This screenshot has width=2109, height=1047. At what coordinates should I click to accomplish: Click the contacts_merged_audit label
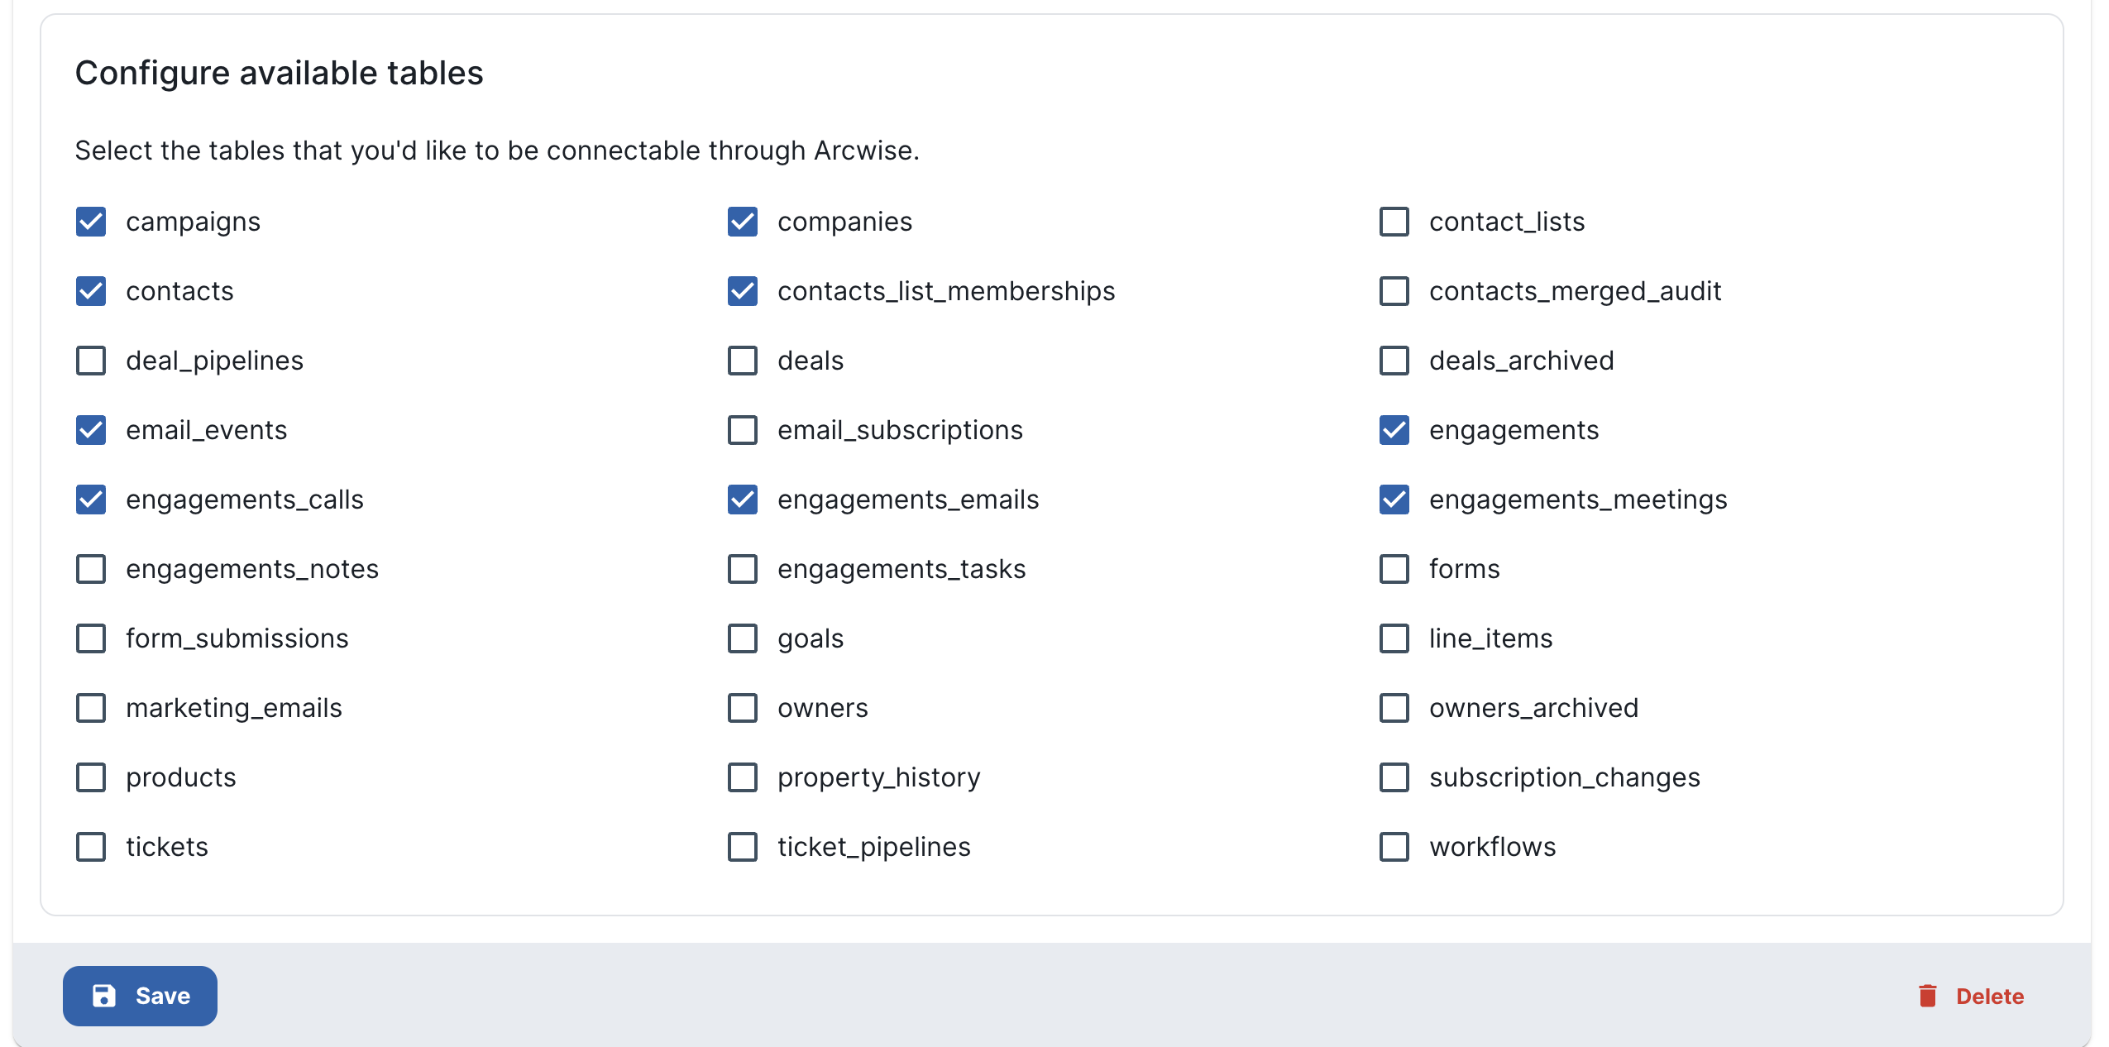[x=1575, y=291]
